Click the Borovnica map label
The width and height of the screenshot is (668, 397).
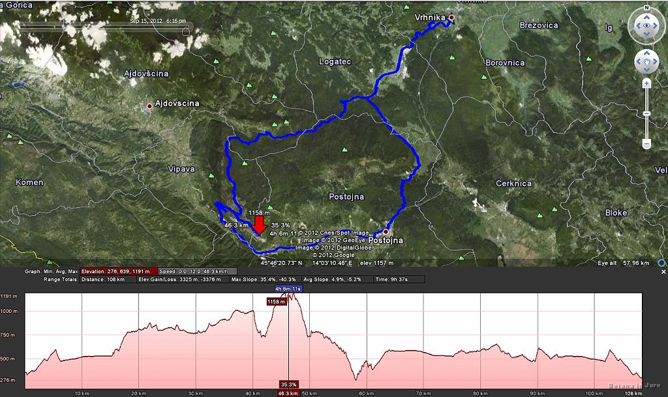[505, 63]
